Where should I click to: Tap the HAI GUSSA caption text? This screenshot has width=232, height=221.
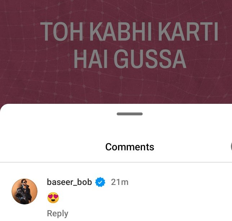[x=130, y=59]
